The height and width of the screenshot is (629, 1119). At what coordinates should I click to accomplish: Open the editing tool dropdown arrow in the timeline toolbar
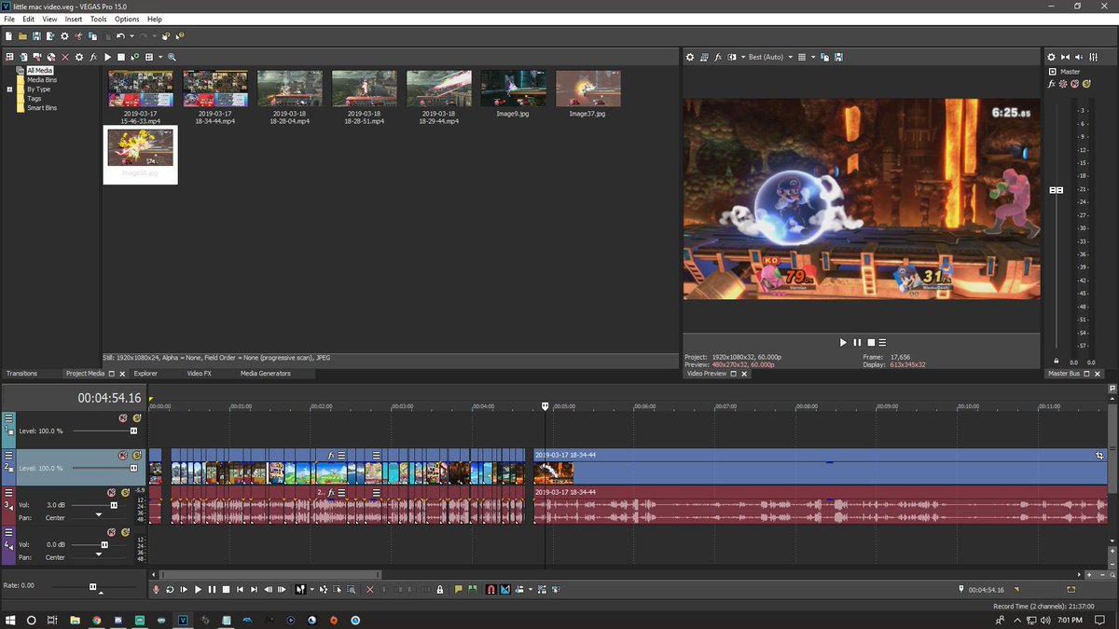[312, 590]
